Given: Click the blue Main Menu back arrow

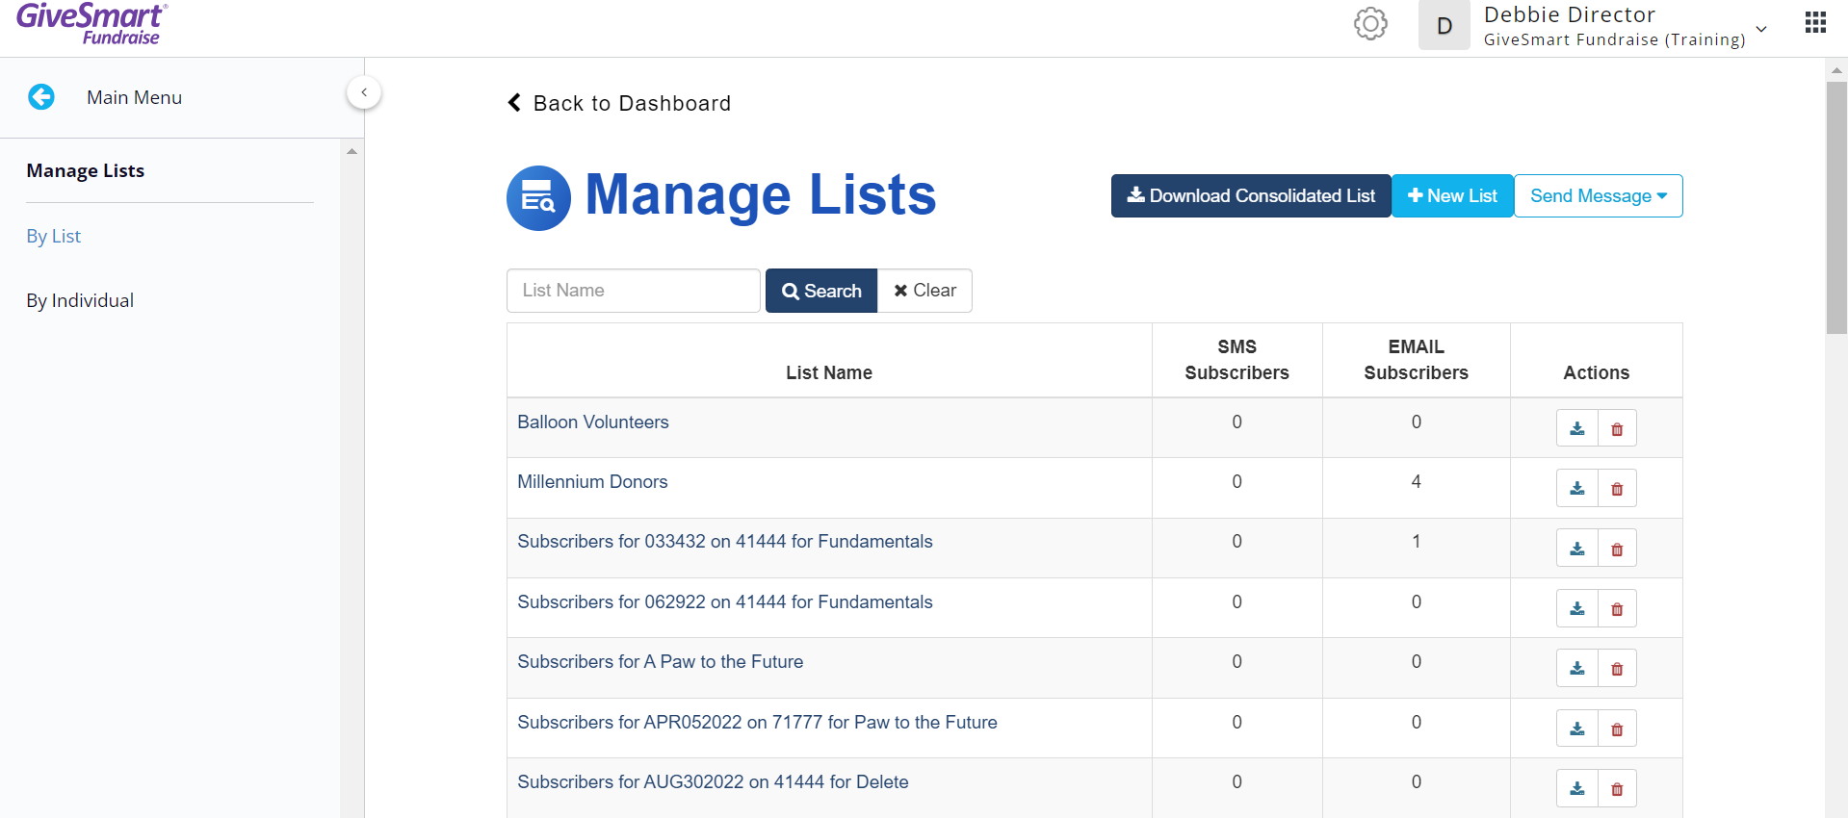Looking at the screenshot, I should 41,97.
